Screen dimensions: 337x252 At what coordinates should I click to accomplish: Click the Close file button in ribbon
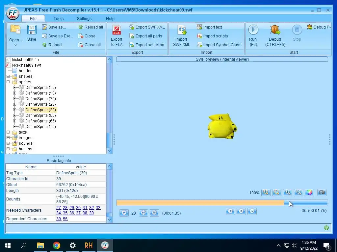pyautogui.click(x=87, y=36)
